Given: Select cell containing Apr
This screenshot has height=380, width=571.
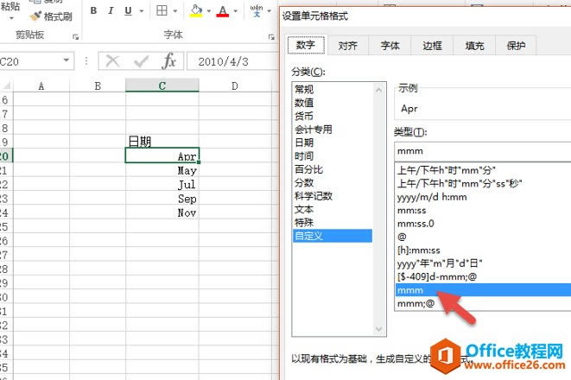Looking at the screenshot, I should [162, 155].
